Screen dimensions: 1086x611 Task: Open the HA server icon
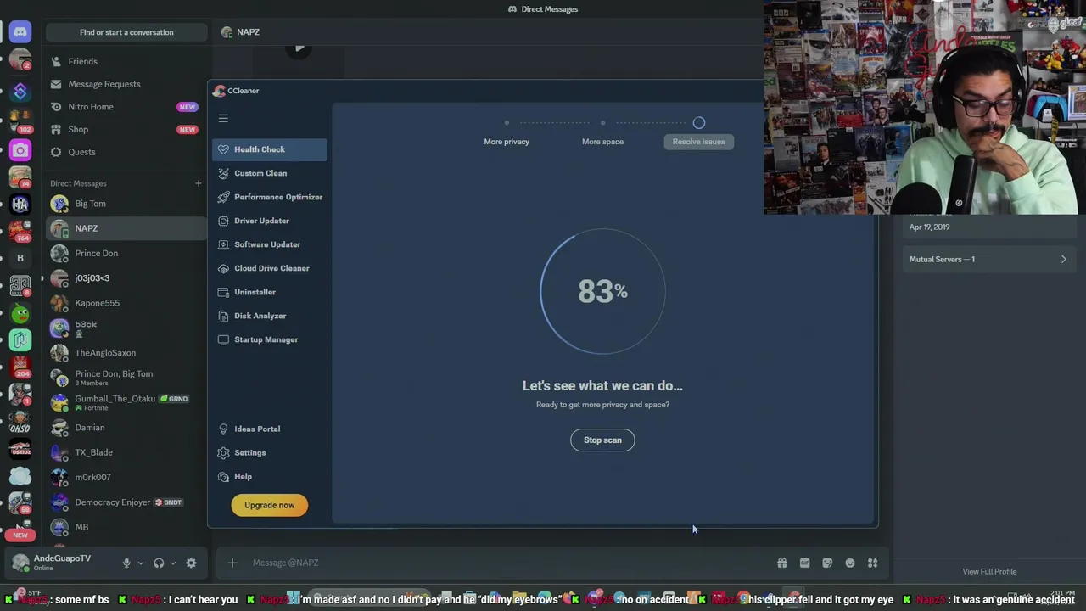[x=20, y=205]
